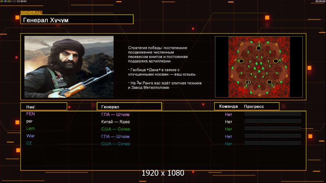The image size is (326, 183).
Task: Choose the right start position circle on minimap
Action: point(276,61)
